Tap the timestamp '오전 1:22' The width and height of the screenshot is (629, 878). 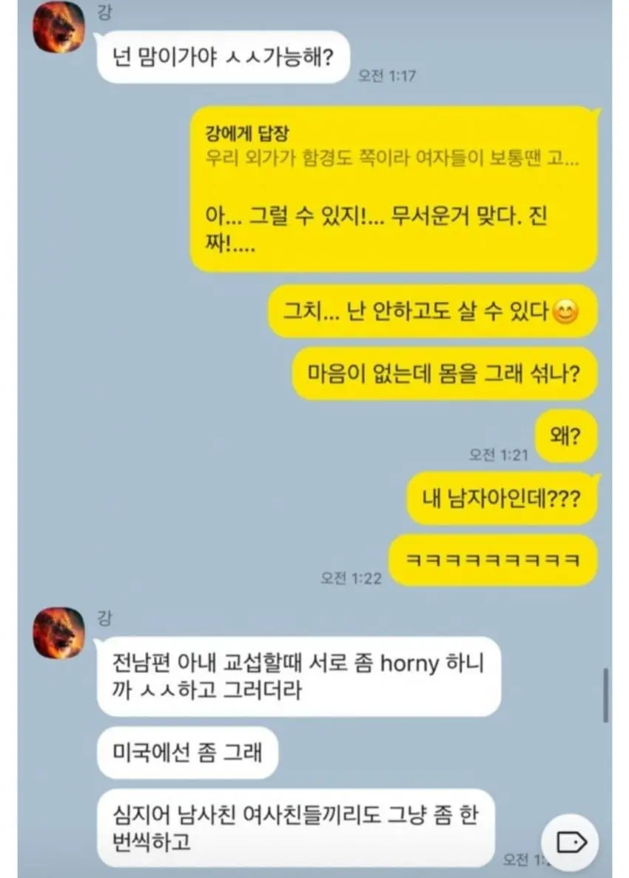click(x=351, y=578)
